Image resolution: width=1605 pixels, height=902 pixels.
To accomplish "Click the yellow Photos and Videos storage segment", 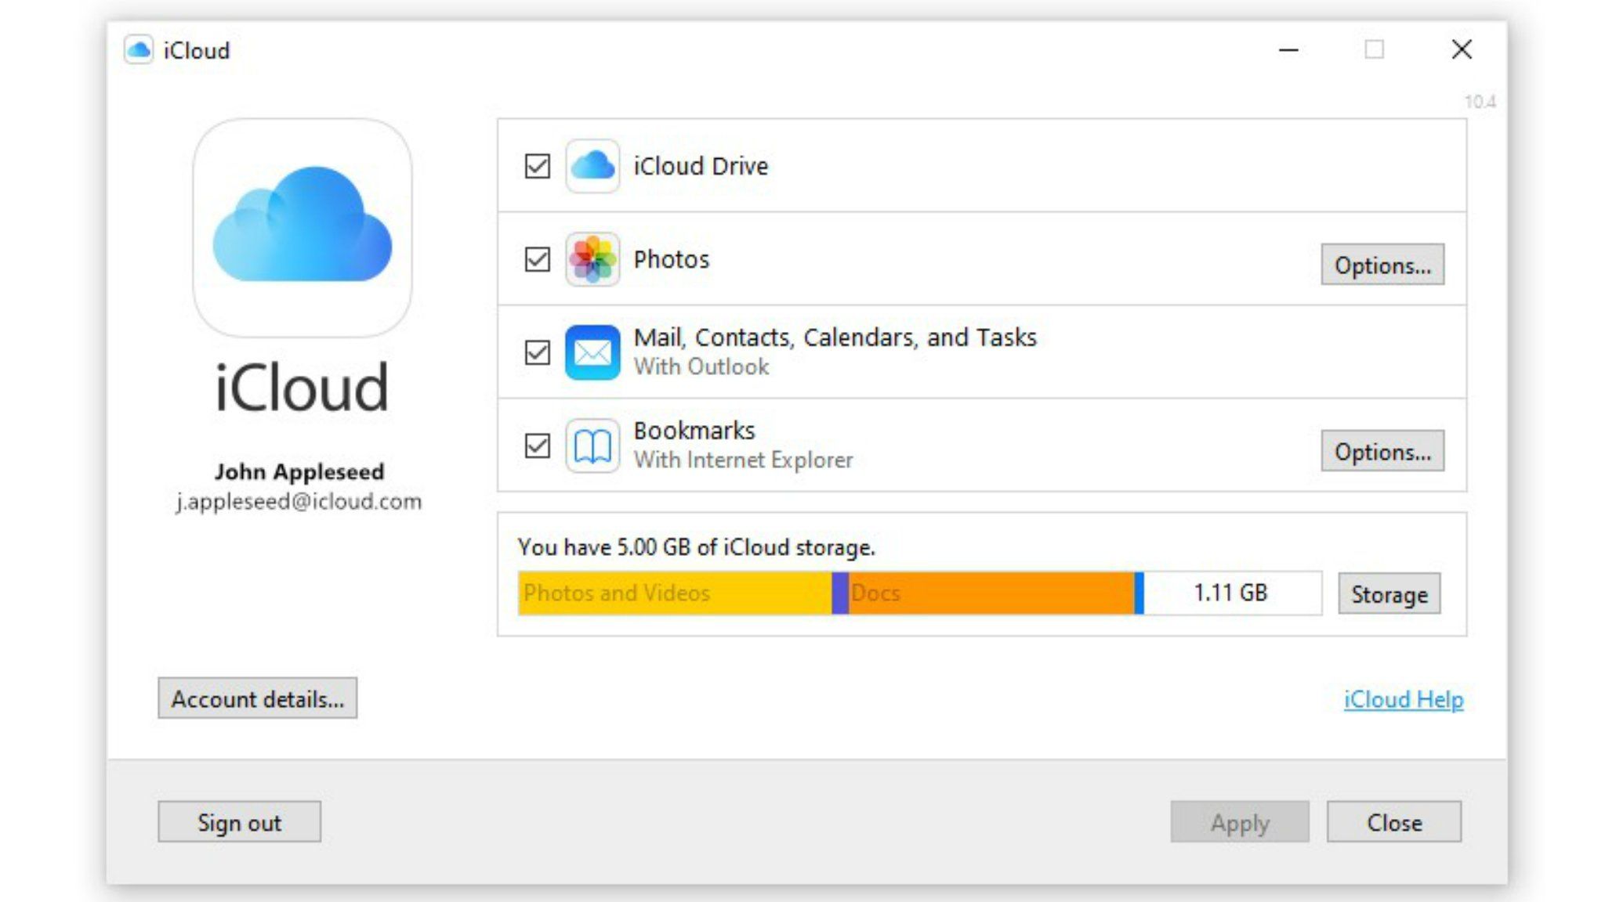I will click(x=674, y=594).
